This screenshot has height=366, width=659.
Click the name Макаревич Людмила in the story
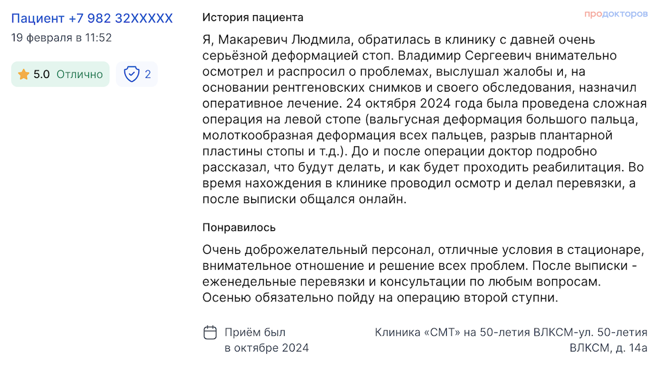285,40
